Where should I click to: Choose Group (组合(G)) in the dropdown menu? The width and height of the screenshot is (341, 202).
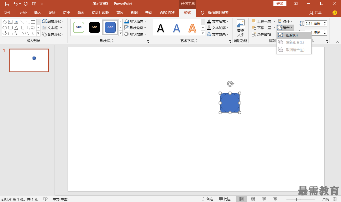(294, 35)
